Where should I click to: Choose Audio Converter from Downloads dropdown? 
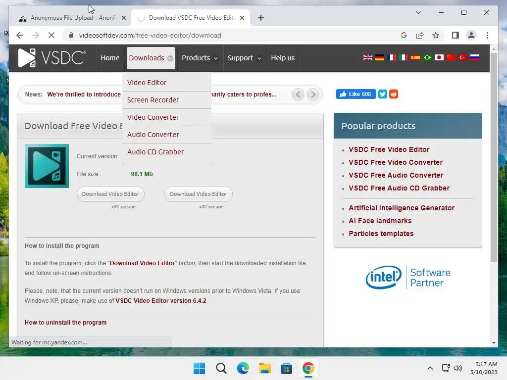(167, 135)
